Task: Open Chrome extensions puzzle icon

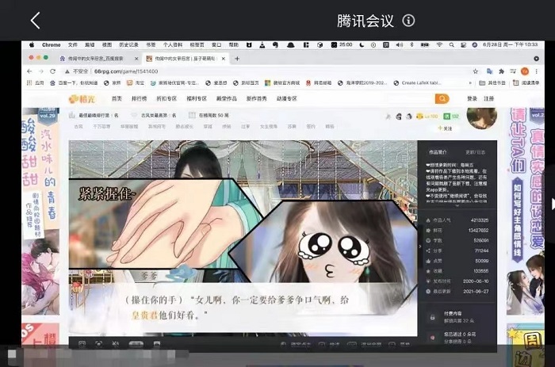Action: [x=501, y=71]
